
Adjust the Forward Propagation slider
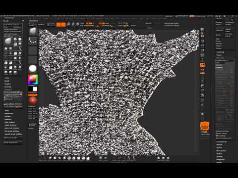pos(13,95)
